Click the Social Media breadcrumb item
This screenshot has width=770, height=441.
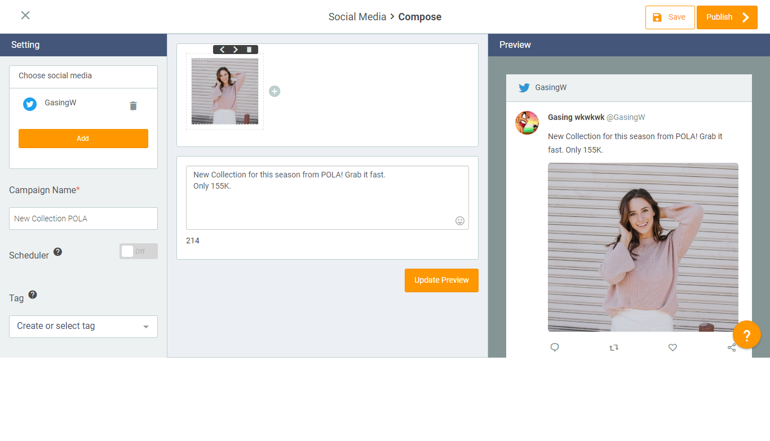coord(357,17)
